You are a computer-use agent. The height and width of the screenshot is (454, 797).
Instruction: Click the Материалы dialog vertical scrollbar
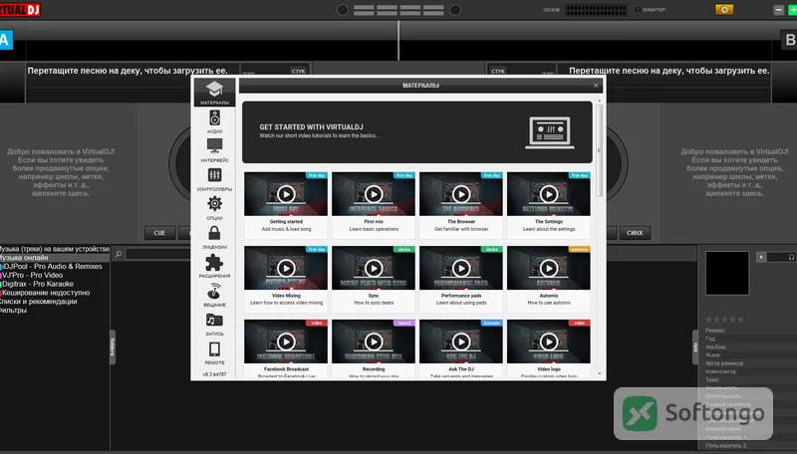click(600, 150)
